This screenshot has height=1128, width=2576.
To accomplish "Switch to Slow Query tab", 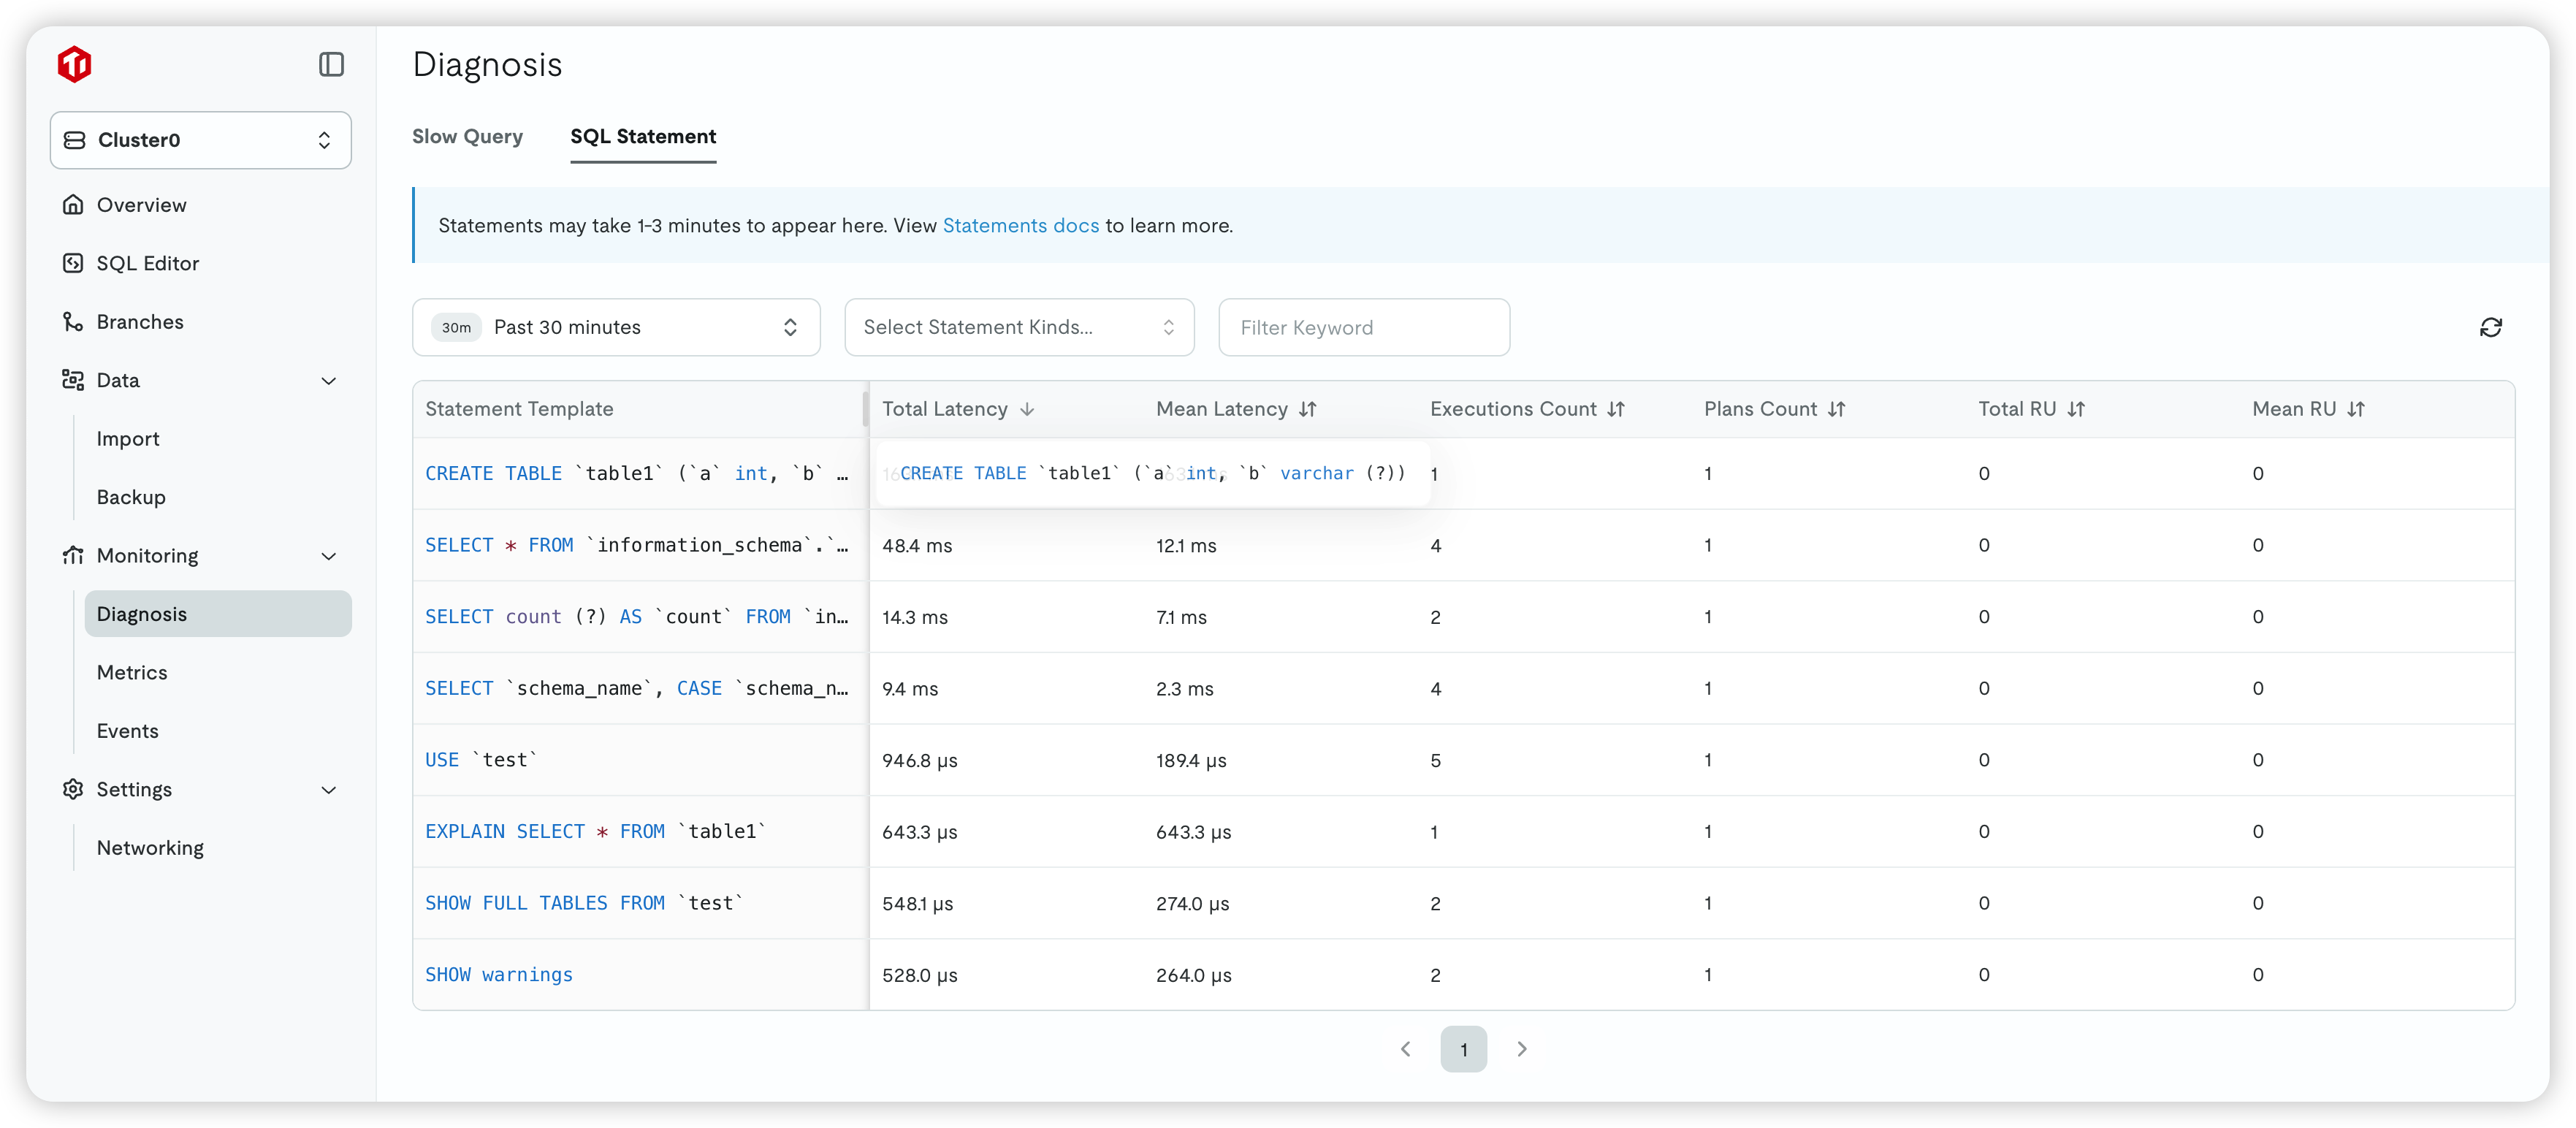I will click(467, 136).
